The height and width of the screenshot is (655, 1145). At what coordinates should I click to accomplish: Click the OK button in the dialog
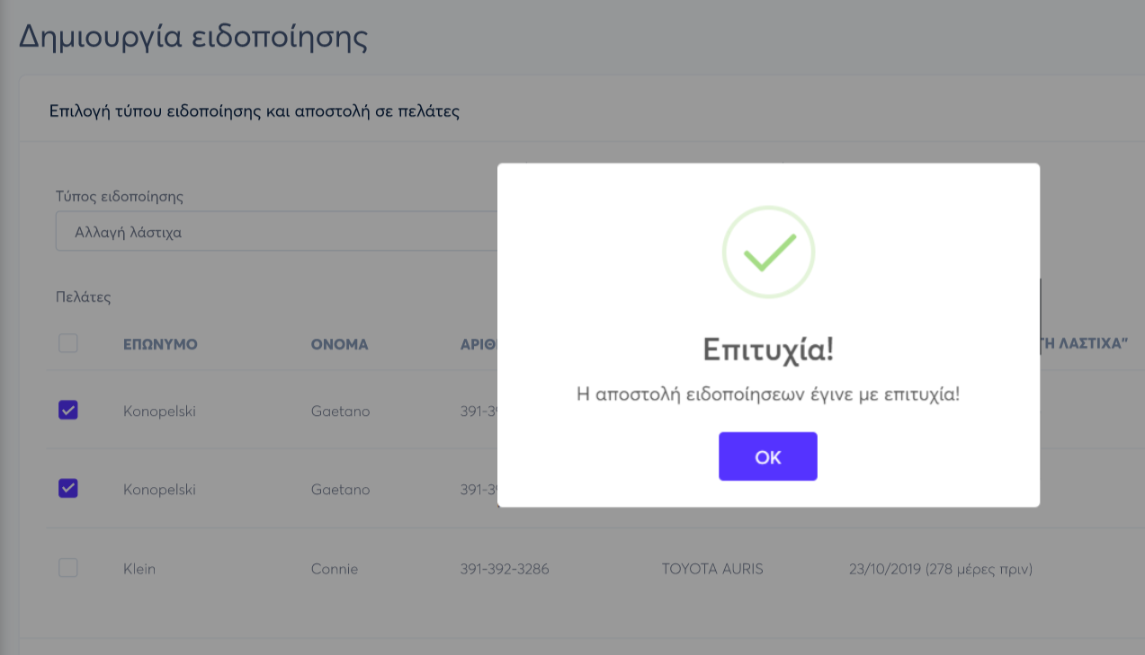coord(767,456)
